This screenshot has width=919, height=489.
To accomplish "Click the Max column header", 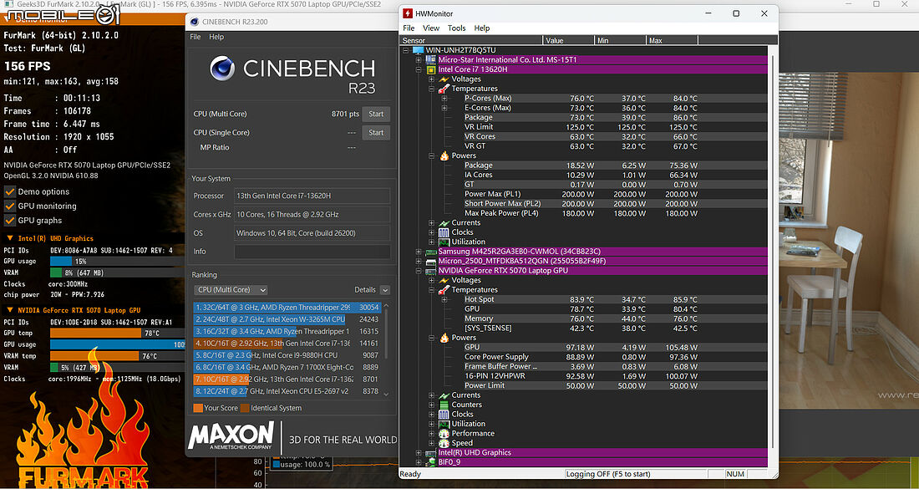I will click(672, 40).
